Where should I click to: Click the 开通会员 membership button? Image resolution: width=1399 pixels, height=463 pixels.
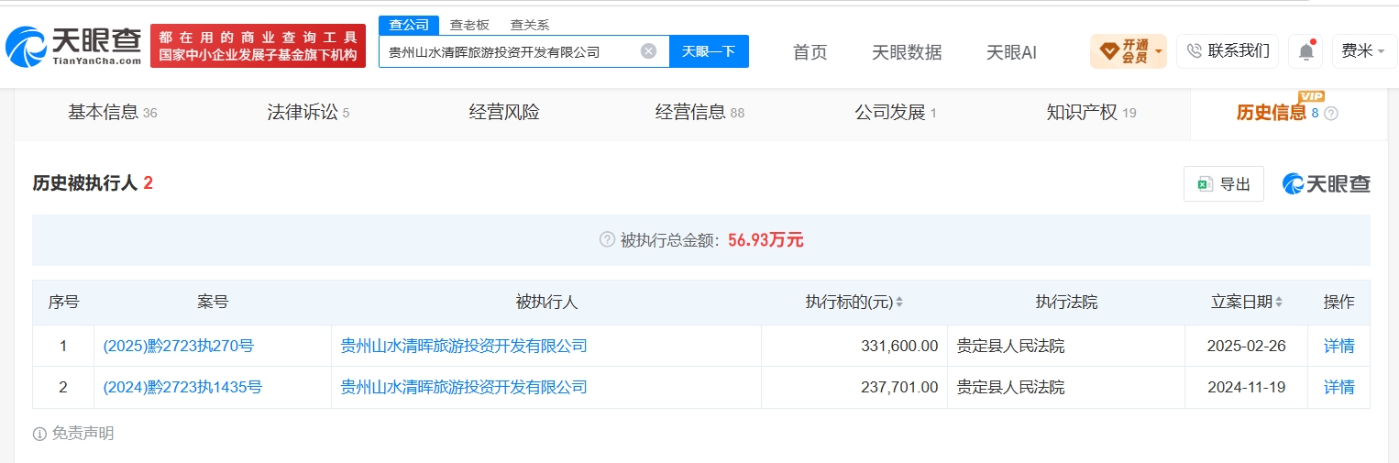(x=1129, y=51)
